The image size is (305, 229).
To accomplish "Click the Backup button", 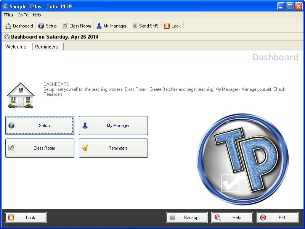I will pyautogui.click(x=187, y=218).
